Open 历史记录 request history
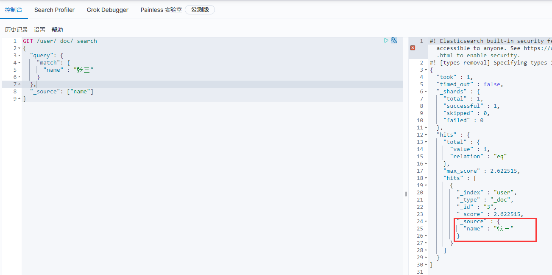The height and width of the screenshot is (275, 552). (16, 30)
